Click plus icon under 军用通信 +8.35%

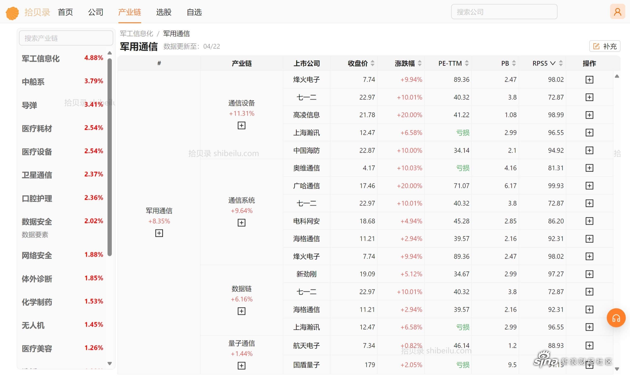pos(159,233)
